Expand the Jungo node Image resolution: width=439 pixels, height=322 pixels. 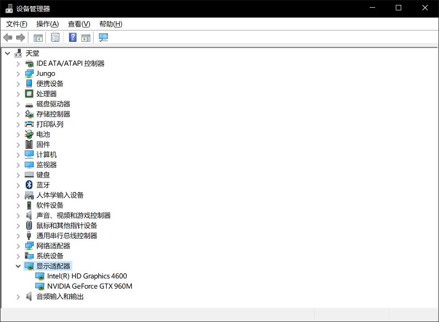point(18,74)
